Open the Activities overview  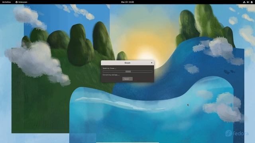point(6,2)
